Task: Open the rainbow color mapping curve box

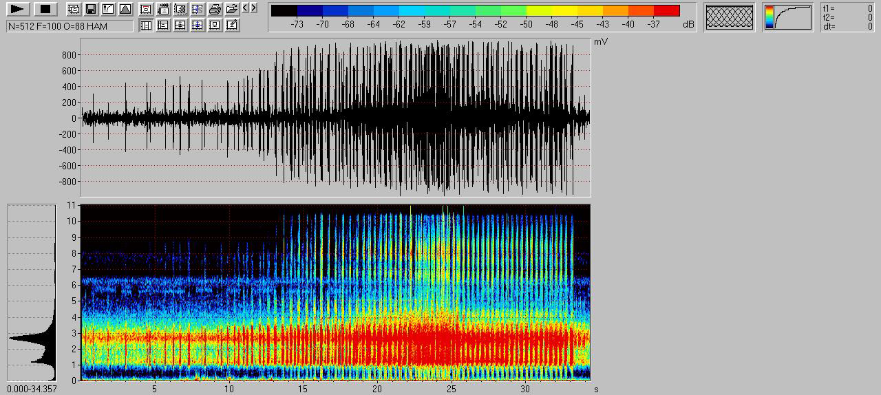Action: pyautogui.click(x=788, y=17)
